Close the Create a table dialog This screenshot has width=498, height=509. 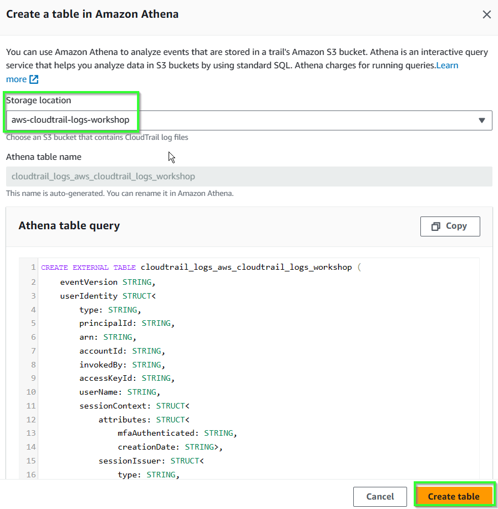point(487,14)
